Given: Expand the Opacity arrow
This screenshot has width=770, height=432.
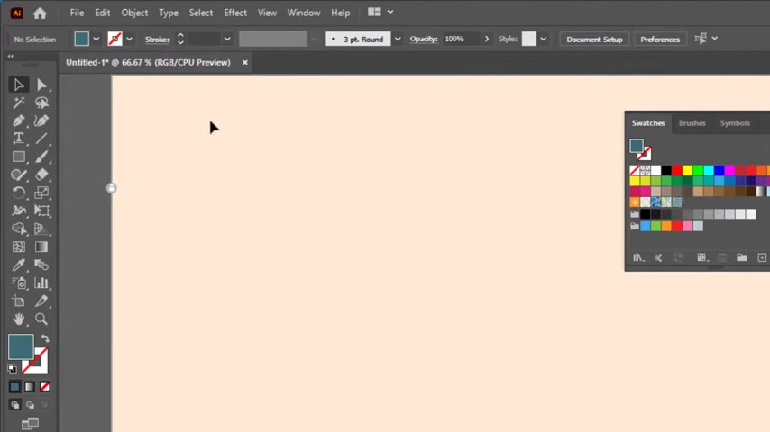Looking at the screenshot, I should pyautogui.click(x=487, y=39).
